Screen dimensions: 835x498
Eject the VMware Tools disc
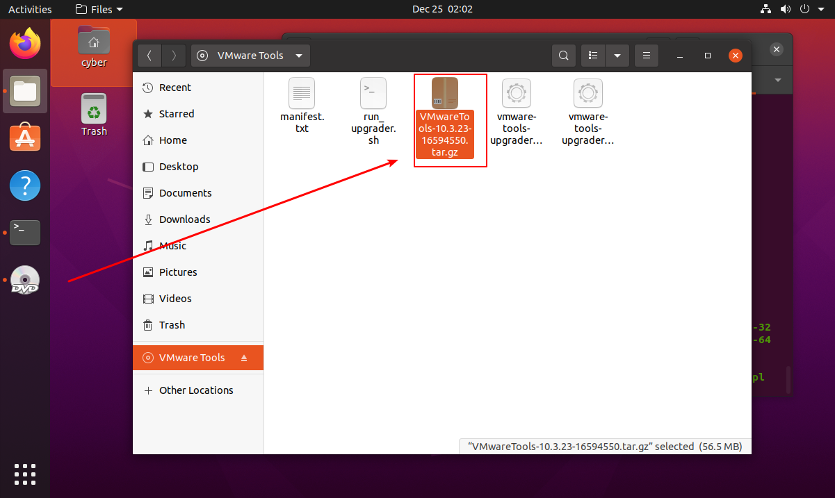click(x=244, y=358)
